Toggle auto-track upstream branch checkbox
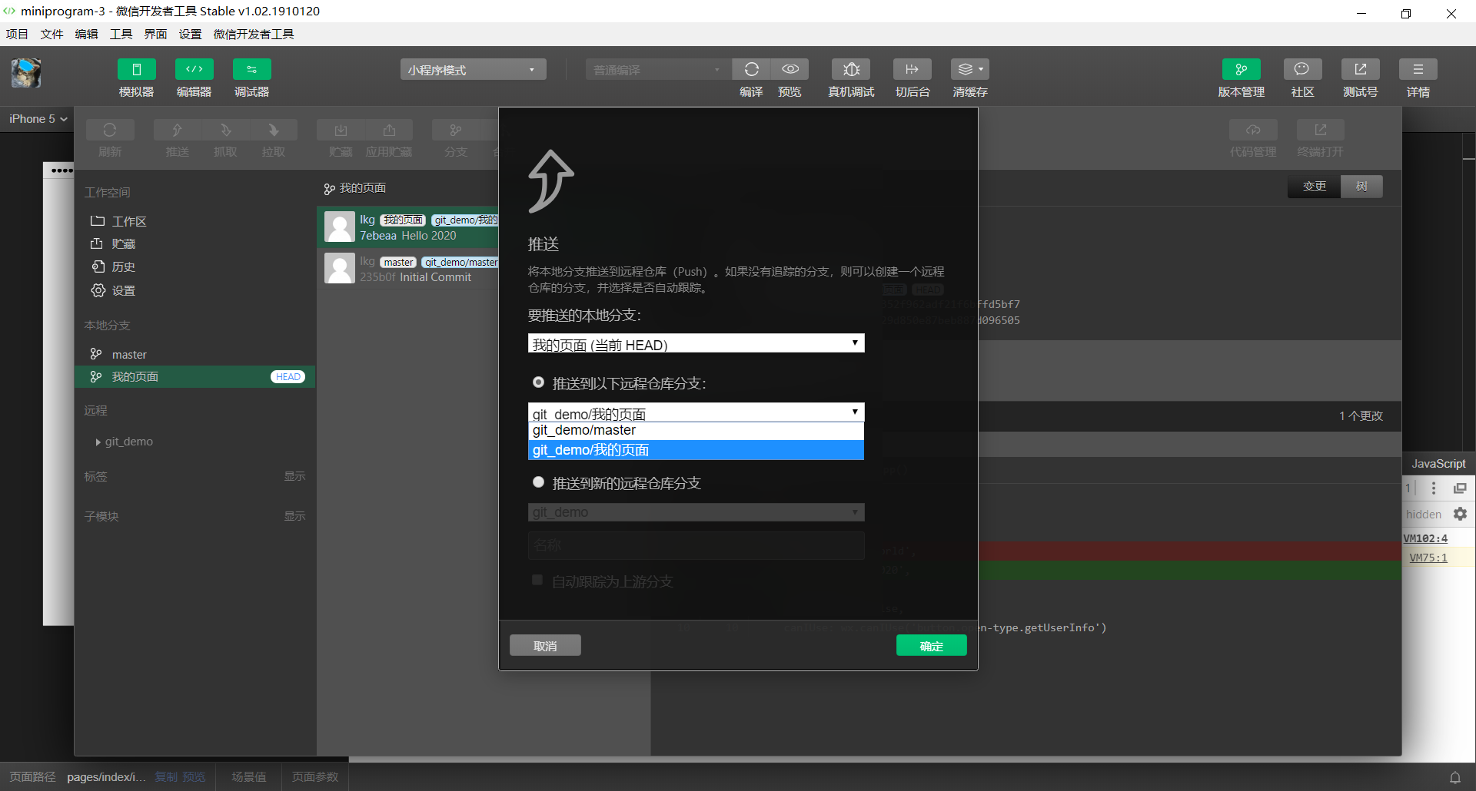Viewport: 1476px width, 791px height. click(537, 580)
